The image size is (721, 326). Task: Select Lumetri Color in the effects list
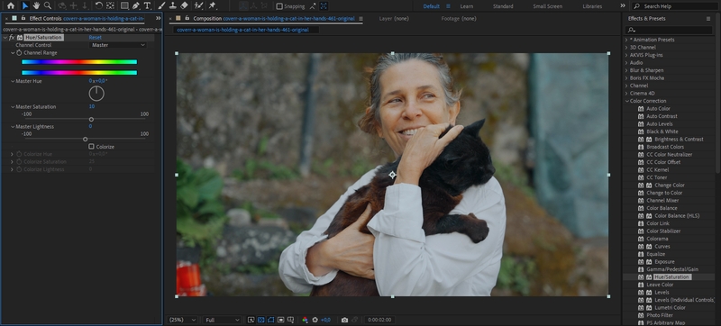pos(670,308)
